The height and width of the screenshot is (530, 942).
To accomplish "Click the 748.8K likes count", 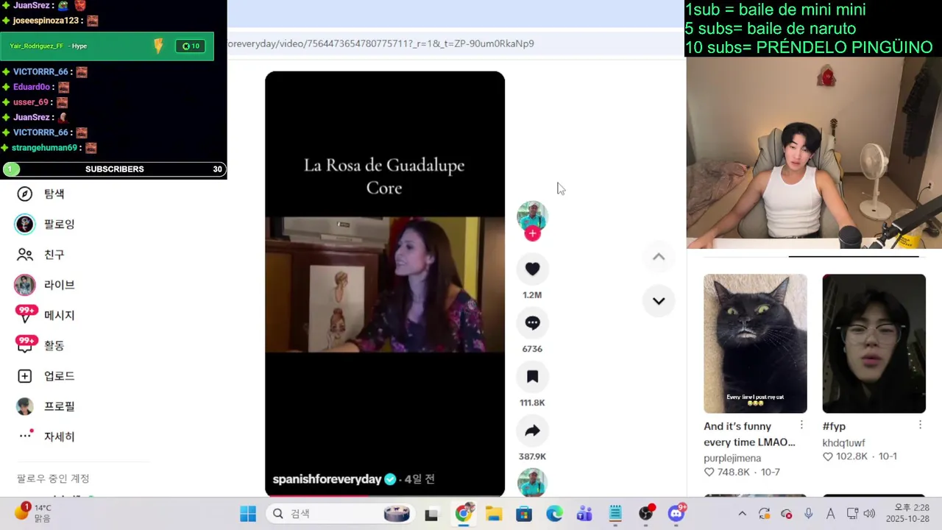I will pyautogui.click(x=726, y=472).
